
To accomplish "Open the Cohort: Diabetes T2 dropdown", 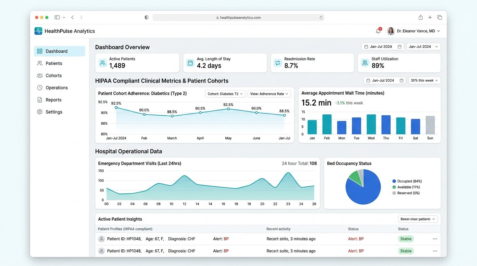I will click(x=225, y=94).
